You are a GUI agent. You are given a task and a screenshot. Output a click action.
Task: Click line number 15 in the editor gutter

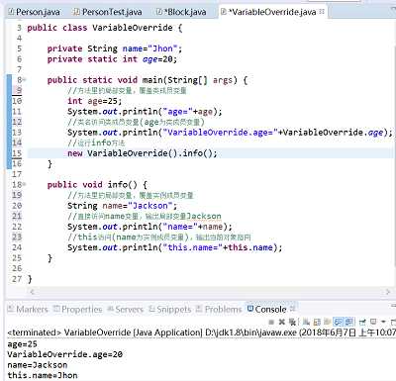coord(17,153)
